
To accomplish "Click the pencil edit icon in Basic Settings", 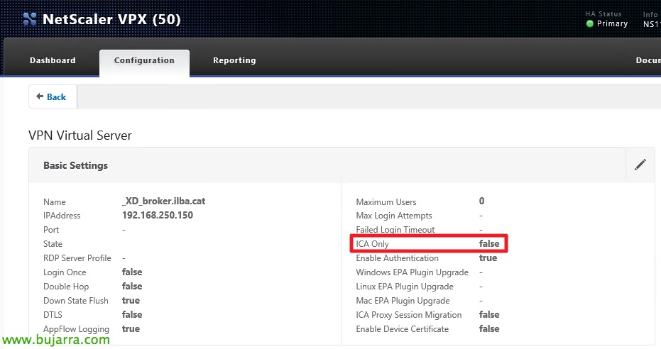I will click(640, 165).
